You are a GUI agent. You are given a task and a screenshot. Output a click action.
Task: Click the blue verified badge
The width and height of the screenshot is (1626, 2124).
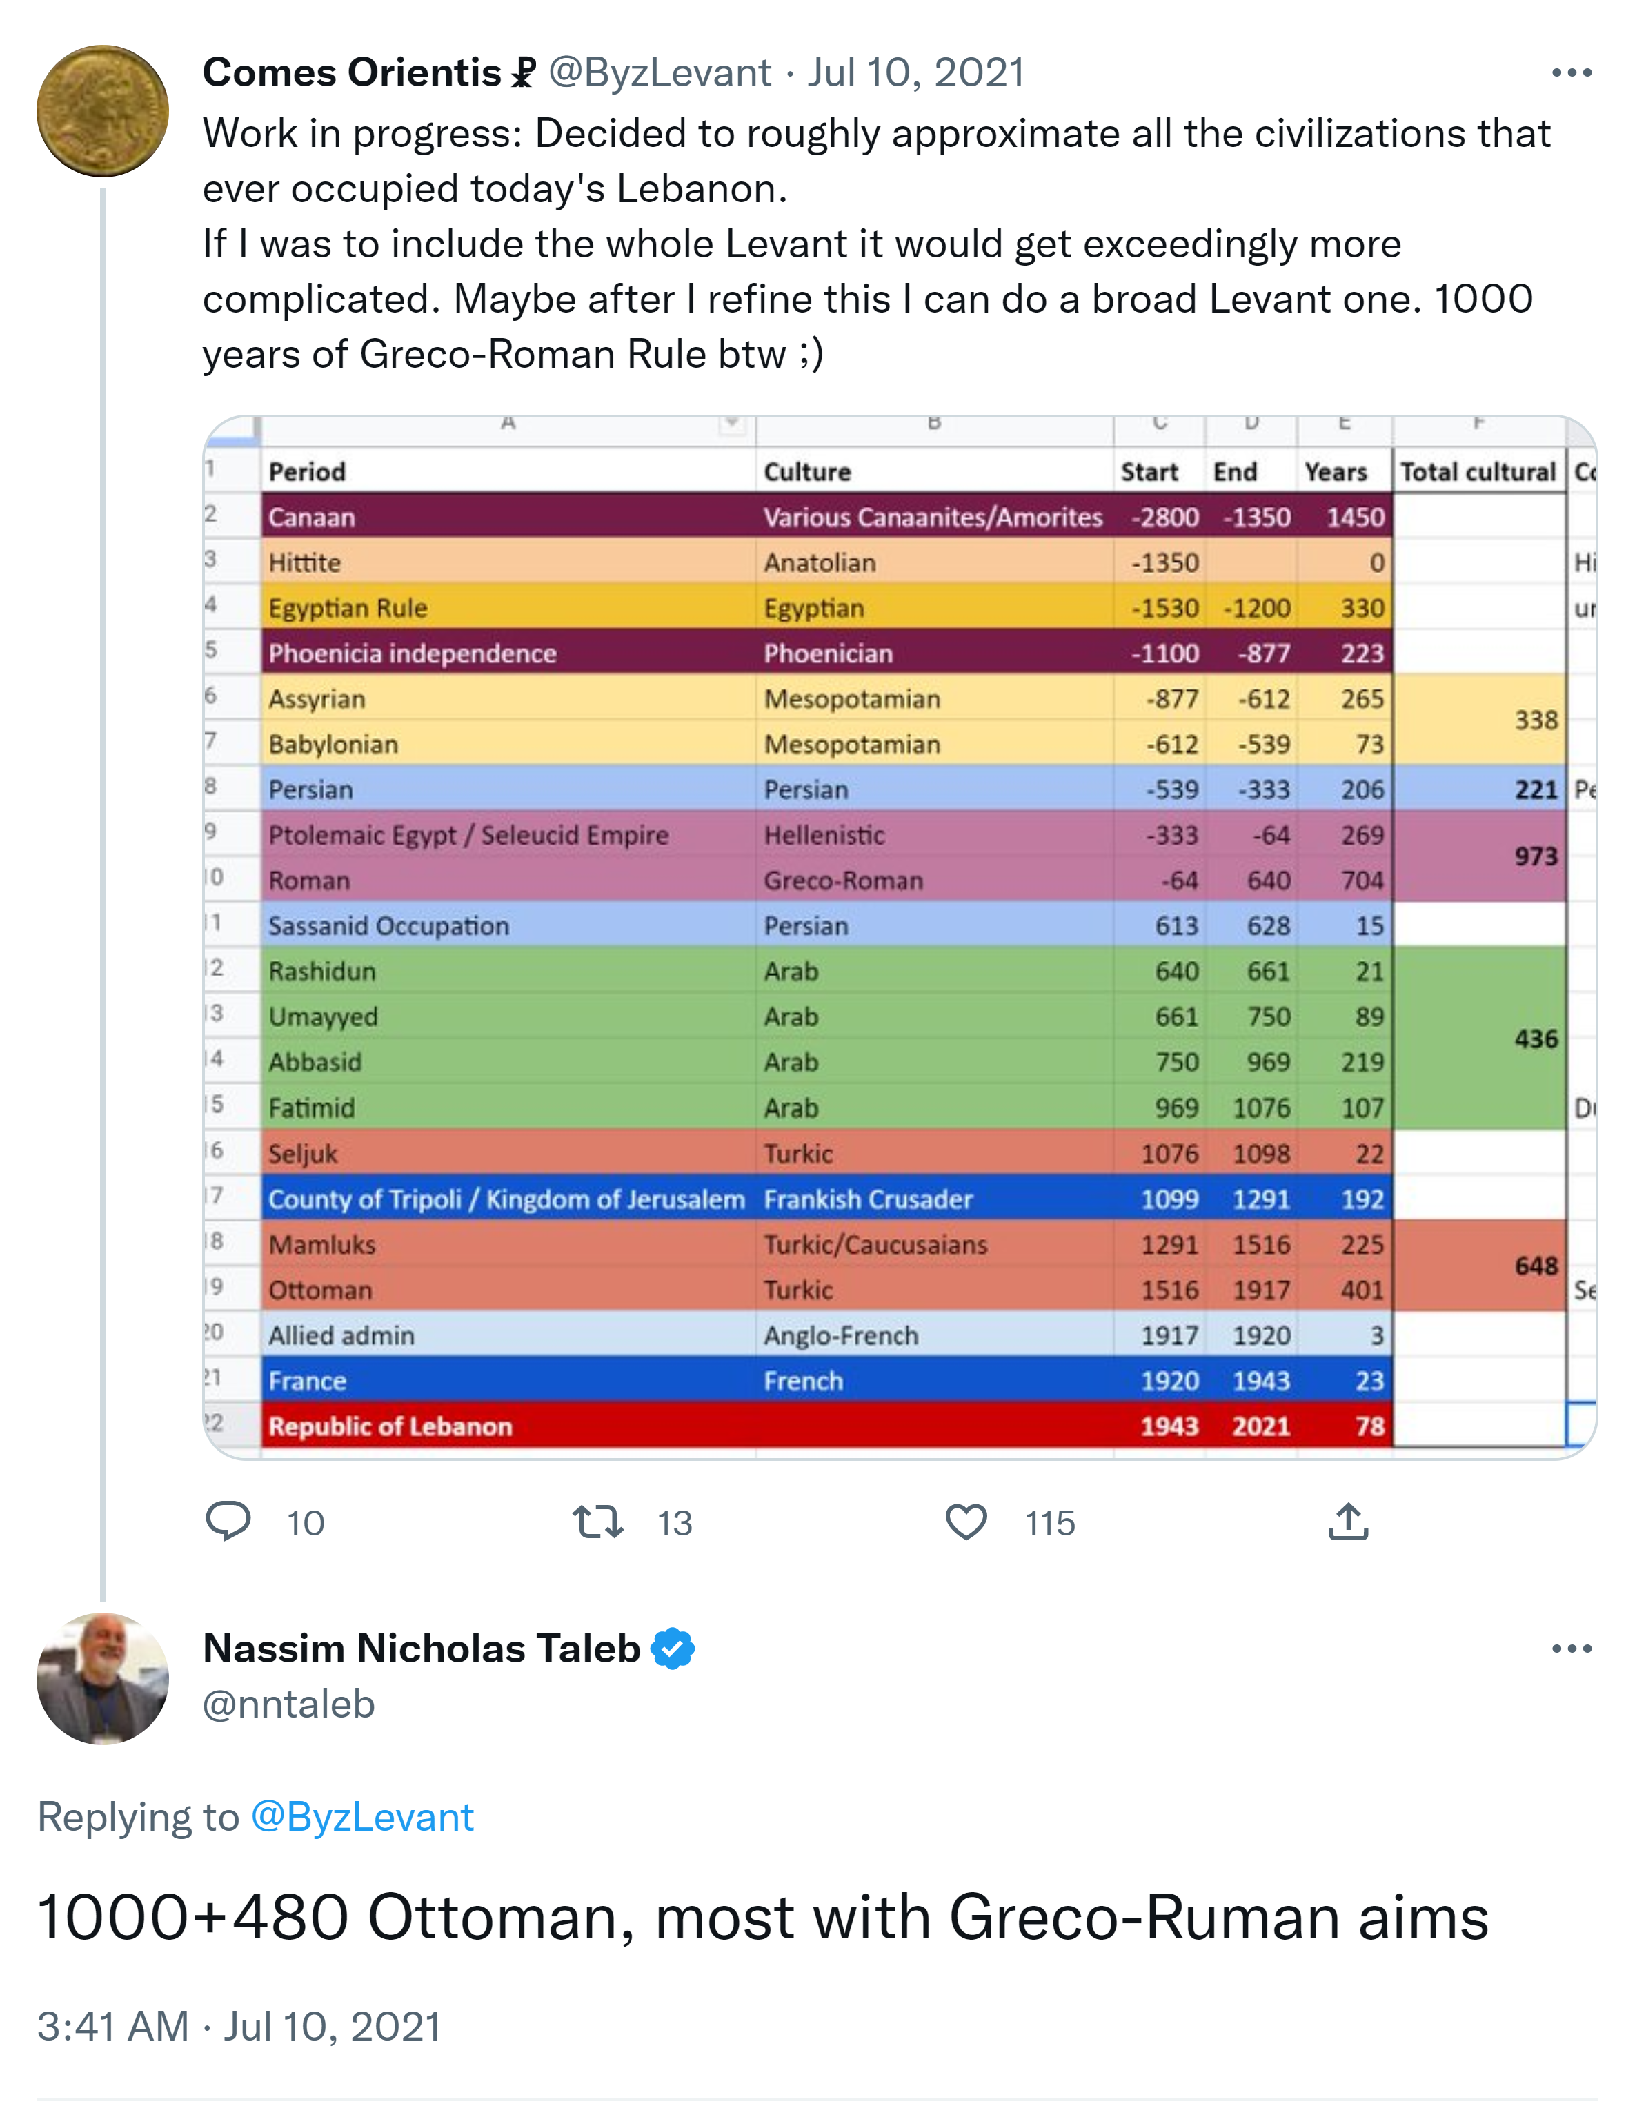coord(673,1649)
